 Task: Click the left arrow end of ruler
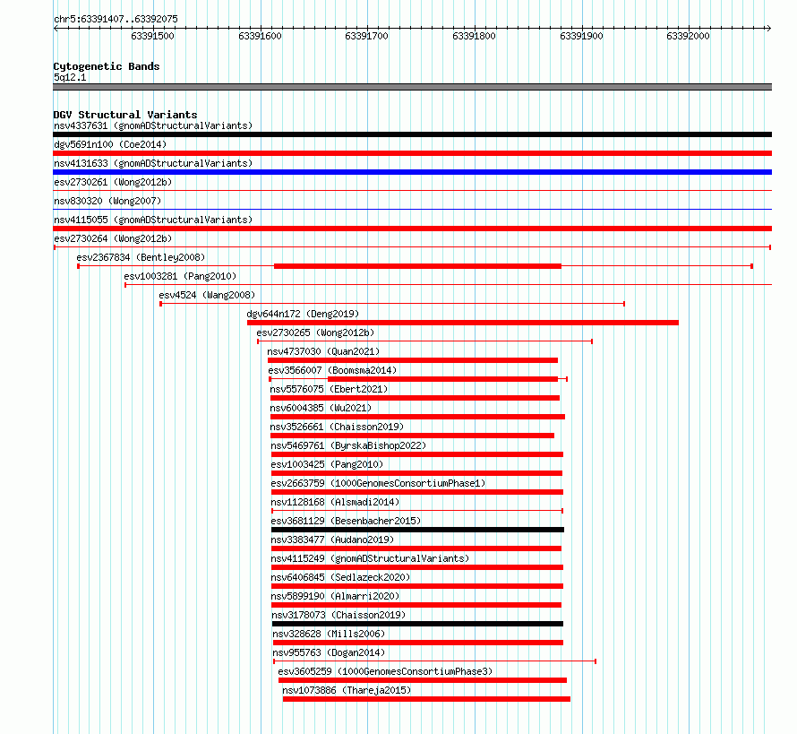[x=56, y=29]
